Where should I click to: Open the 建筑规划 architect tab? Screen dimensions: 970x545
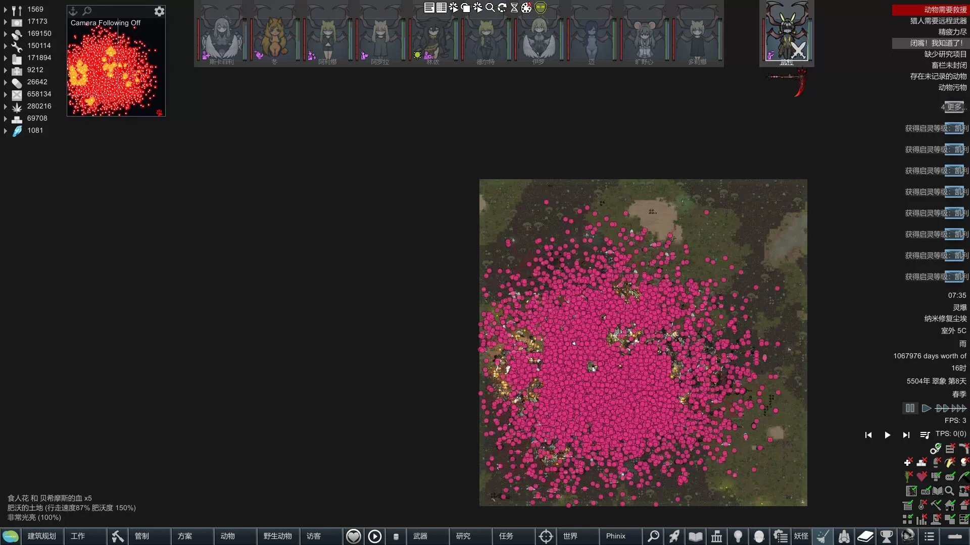click(42, 536)
